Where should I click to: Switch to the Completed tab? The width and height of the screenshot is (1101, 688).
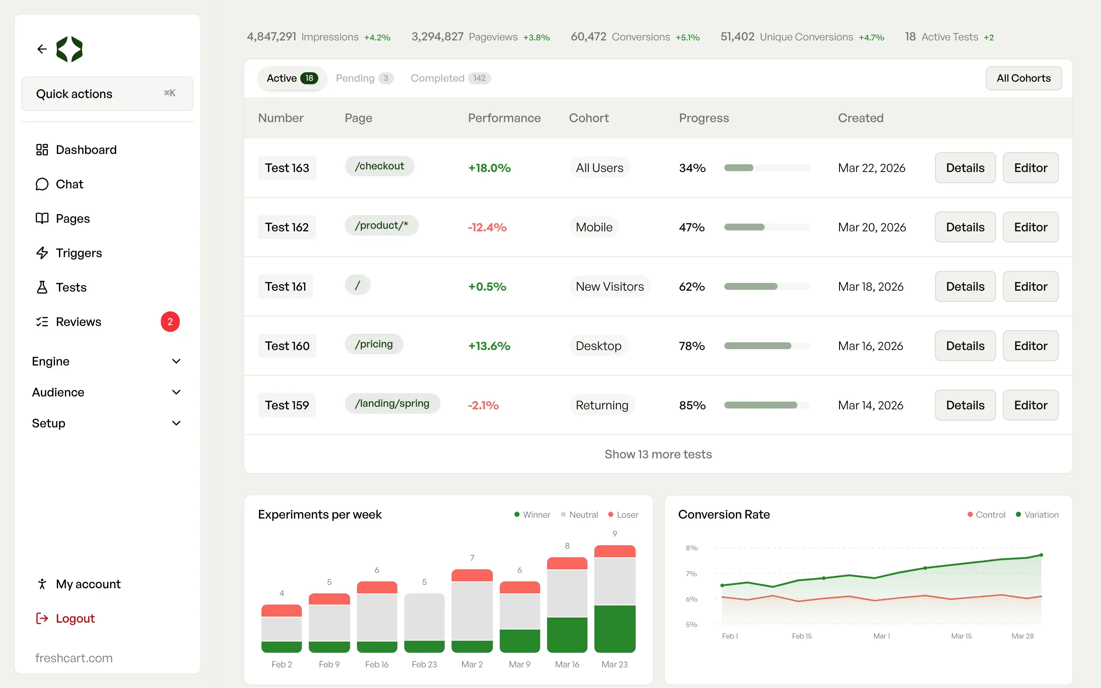coord(450,78)
